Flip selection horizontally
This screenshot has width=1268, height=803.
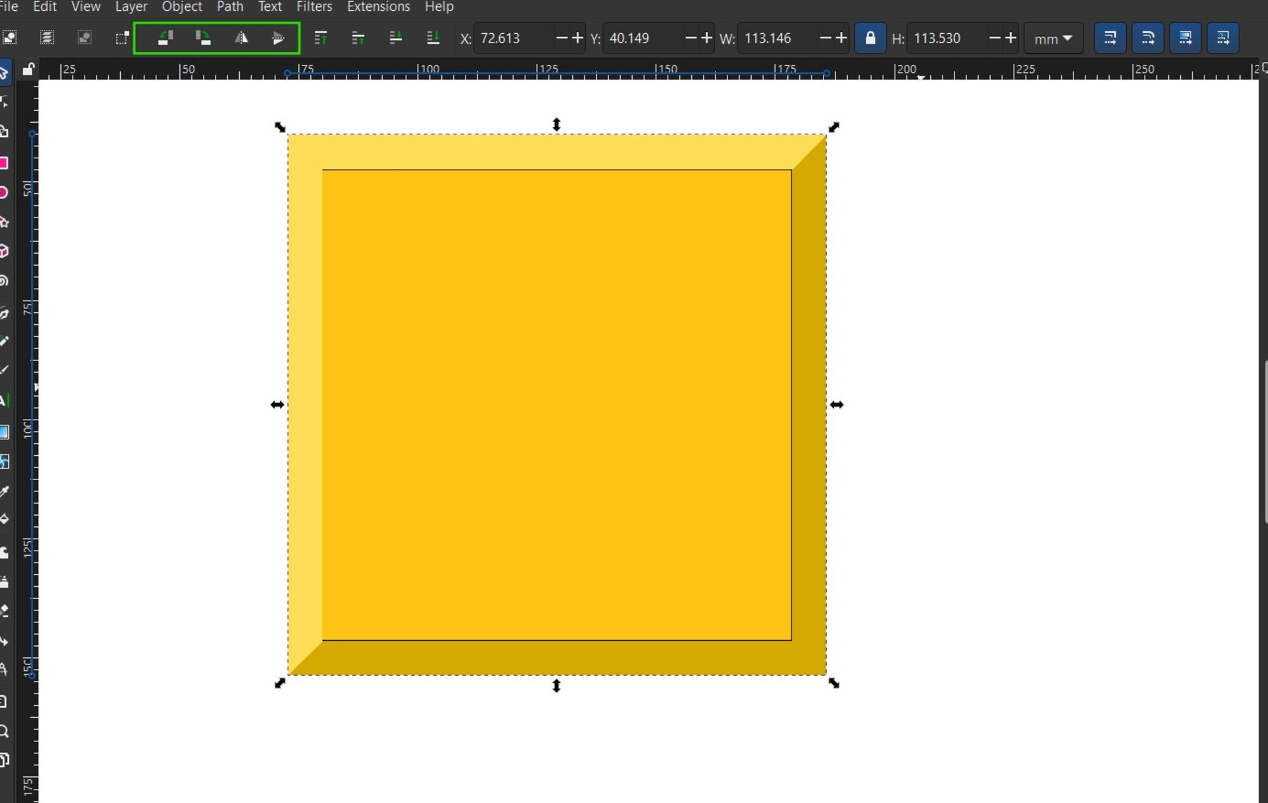click(x=241, y=38)
